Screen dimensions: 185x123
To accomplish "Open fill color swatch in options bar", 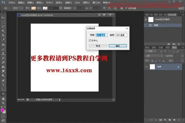I will coord(34,8).
